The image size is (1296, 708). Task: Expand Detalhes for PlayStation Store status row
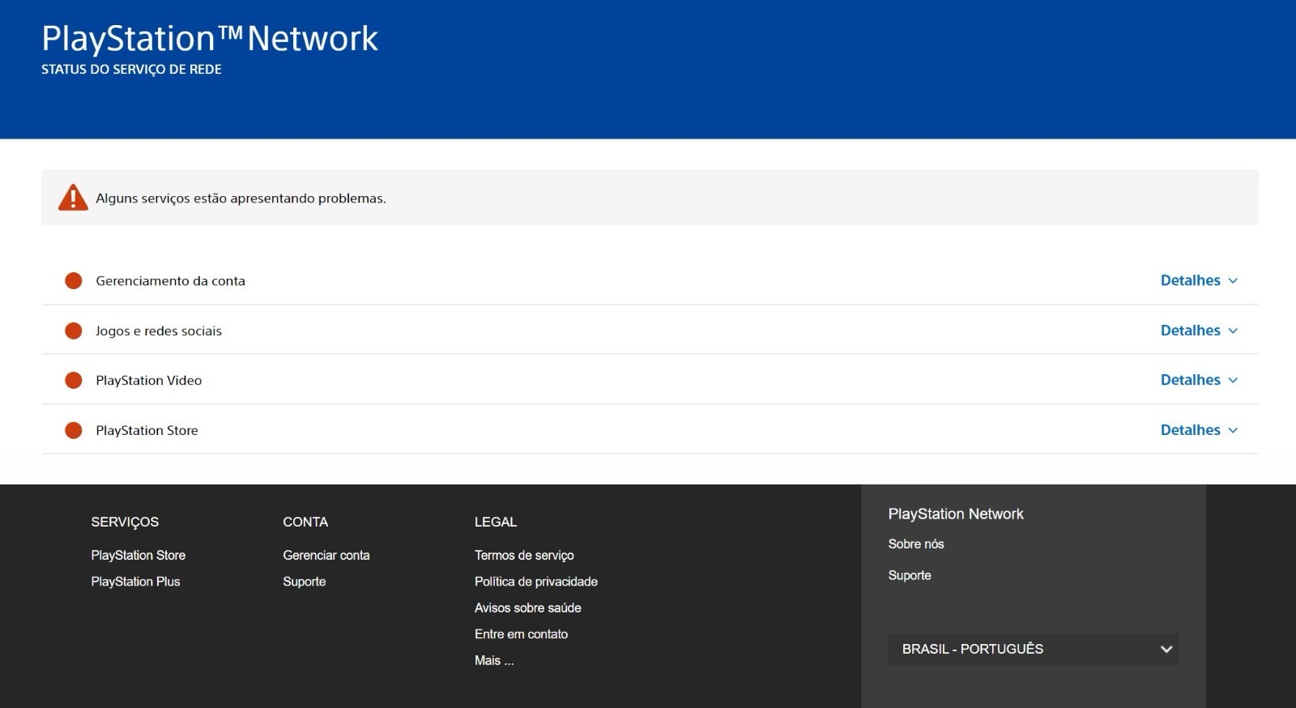click(x=1199, y=430)
